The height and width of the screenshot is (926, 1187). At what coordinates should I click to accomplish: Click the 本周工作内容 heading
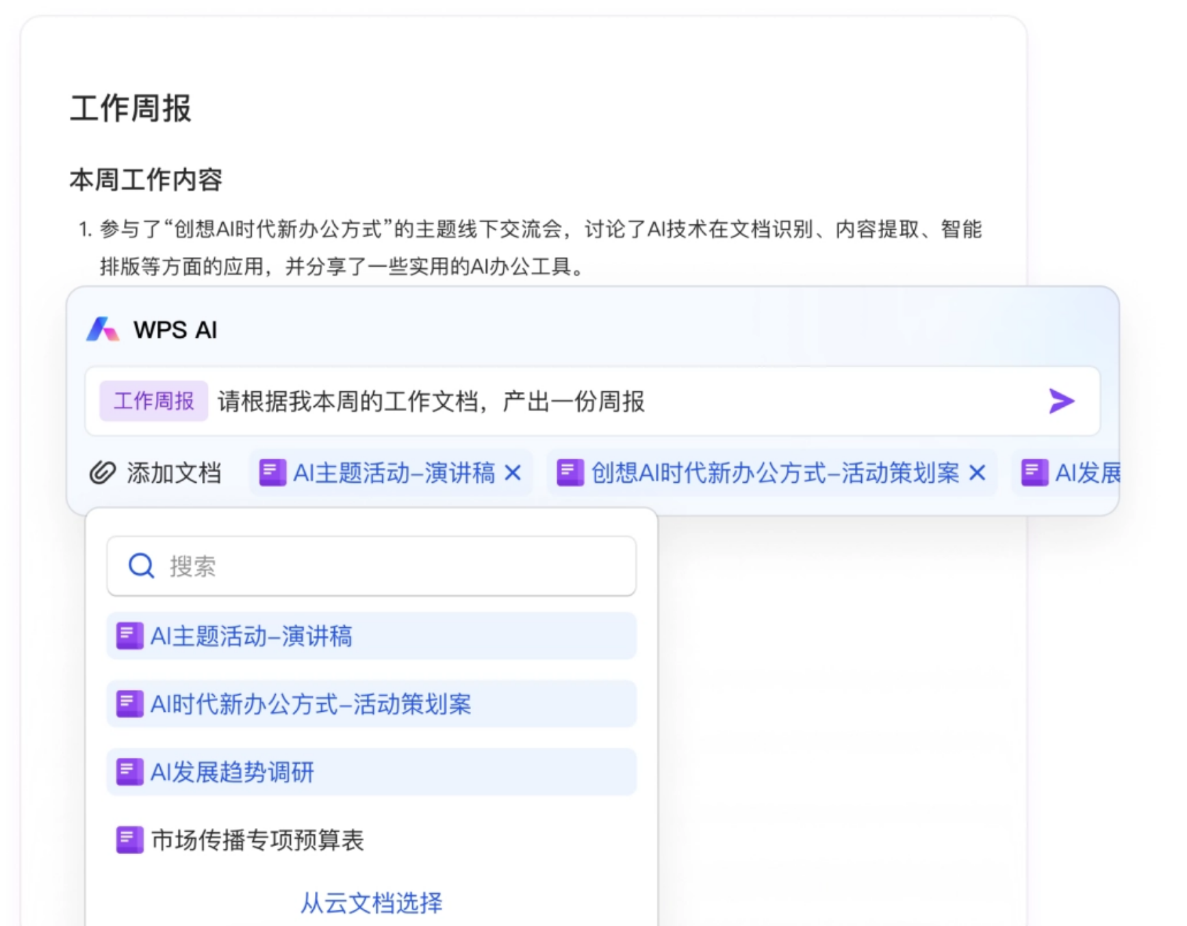point(146,180)
